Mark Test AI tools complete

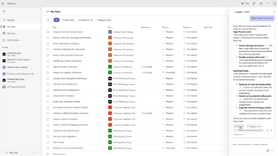pyautogui.click(x=48, y=142)
